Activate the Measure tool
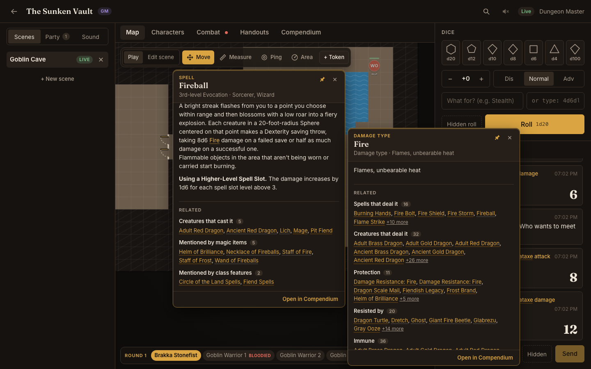Screen dimensions: 591x369 [236, 57]
